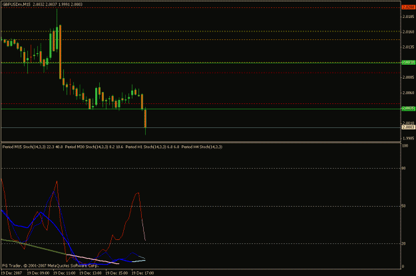
Task: Click the Period H1 Stoch(14,3,3) indicator label
Action: click(146, 147)
